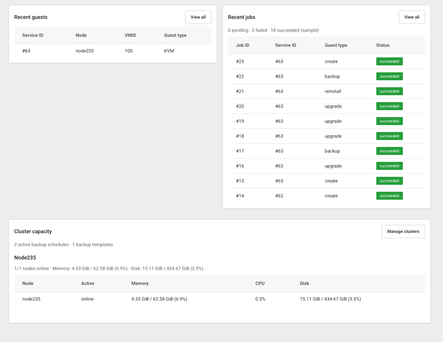Click succeeded status of job #14
This screenshot has width=443, height=342.
389,196
